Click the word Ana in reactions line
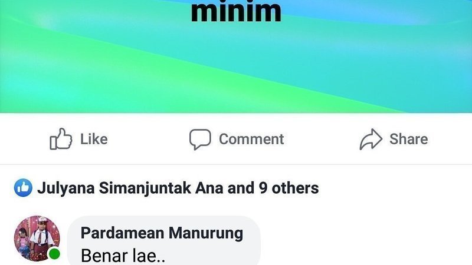The image size is (472, 265). [x=209, y=188]
